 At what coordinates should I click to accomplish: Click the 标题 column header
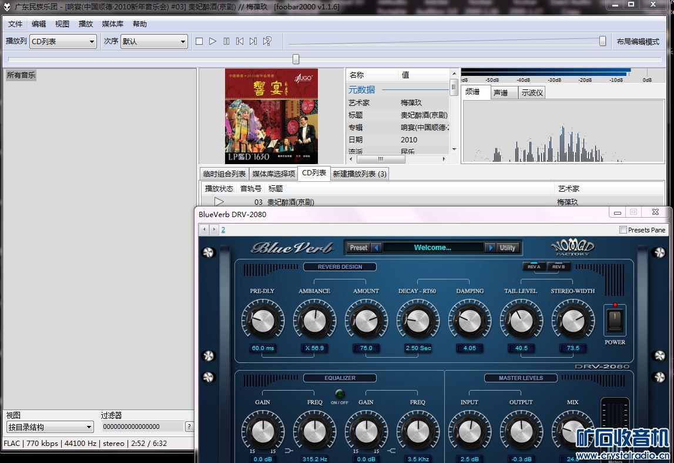point(410,188)
